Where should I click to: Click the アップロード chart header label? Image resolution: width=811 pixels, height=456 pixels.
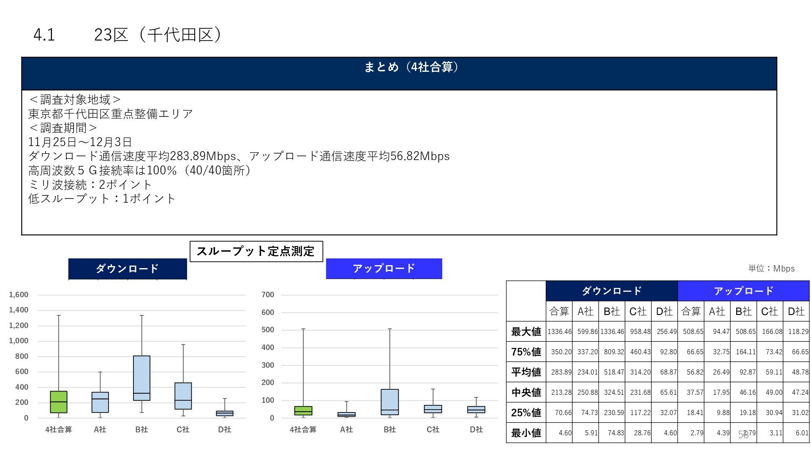tap(384, 269)
